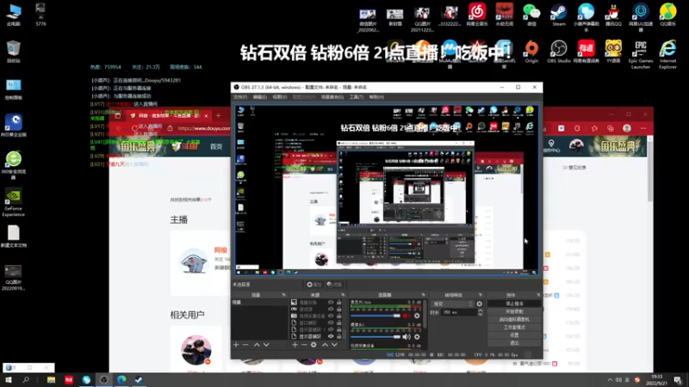Open the Epic Games Launcher shortcut

[640, 54]
